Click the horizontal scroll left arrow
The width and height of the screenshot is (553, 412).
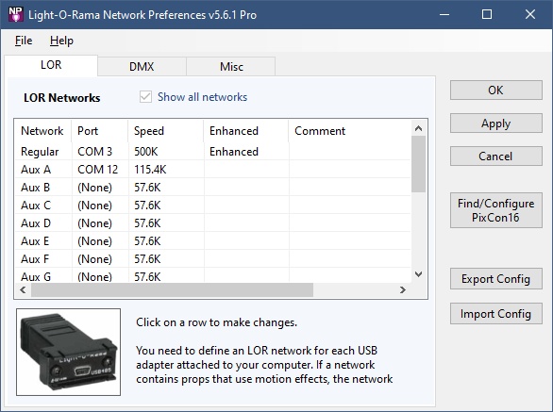[23, 289]
